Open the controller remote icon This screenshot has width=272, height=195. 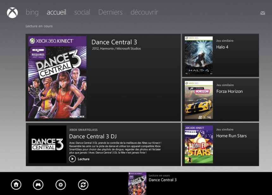[x=38, y=185]
